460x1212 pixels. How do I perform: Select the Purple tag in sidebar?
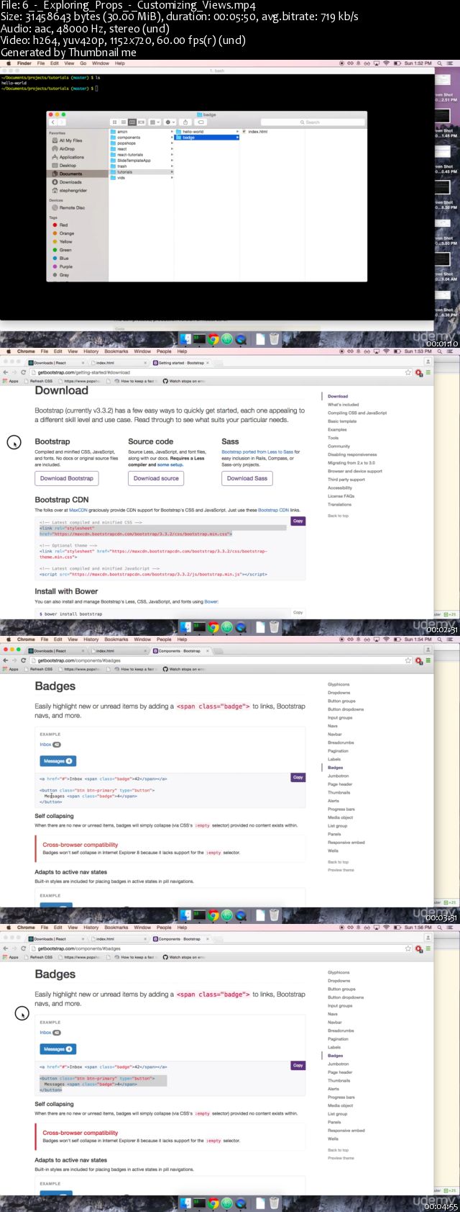[x=65, y=266]
